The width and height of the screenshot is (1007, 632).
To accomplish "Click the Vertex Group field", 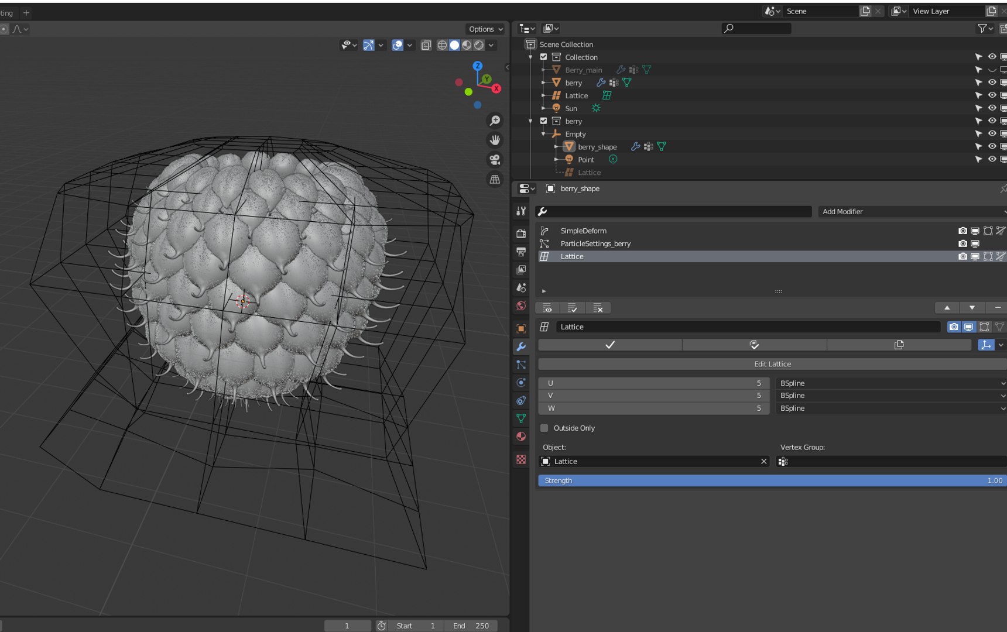I will click(x=891, y=461).
